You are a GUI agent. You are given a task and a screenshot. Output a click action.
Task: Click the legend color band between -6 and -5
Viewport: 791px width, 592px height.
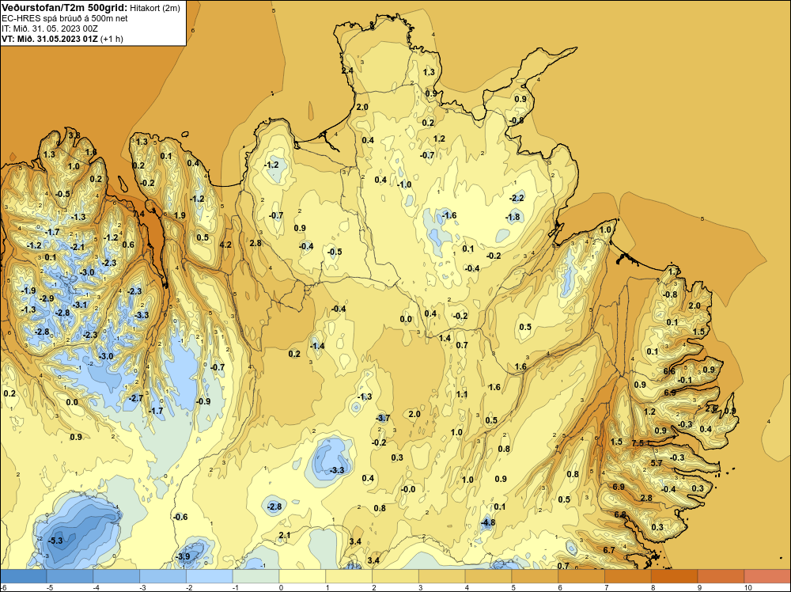click(23, 576)
